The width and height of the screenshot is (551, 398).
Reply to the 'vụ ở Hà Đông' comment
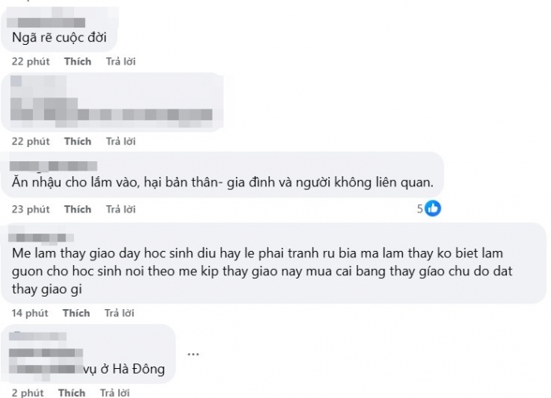(115, 392)
